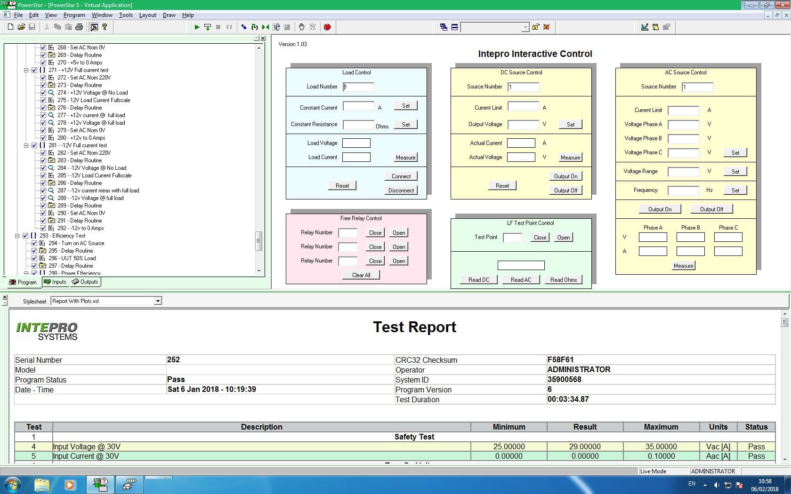
Task: Click the Constant Current input field
Action: pyautogui.click(x=358, y=106)
